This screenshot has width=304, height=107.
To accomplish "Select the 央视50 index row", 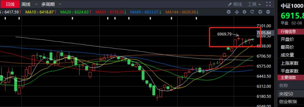I will (x=291, y=94).
